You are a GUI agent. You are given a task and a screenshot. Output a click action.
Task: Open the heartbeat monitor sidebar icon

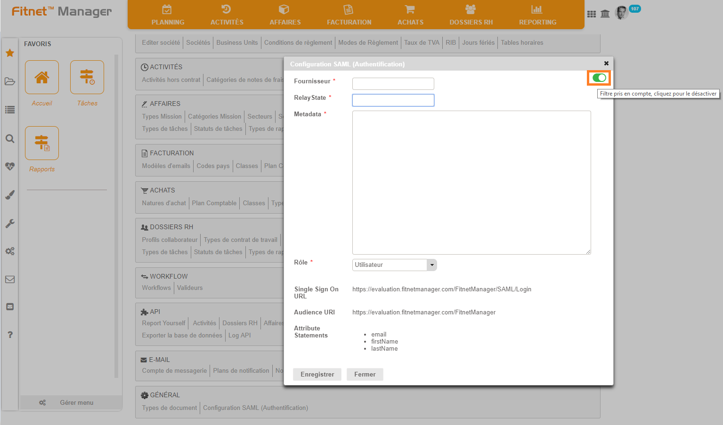pos(9,166)
